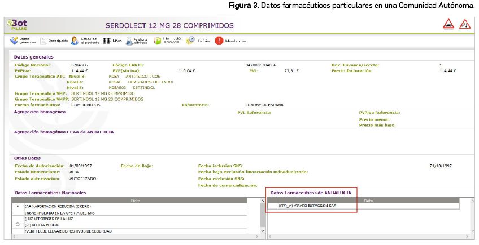Click the Niños children icon
Image resolution: width=479 pixels, height=245 pixels.
tap(106, 41)
